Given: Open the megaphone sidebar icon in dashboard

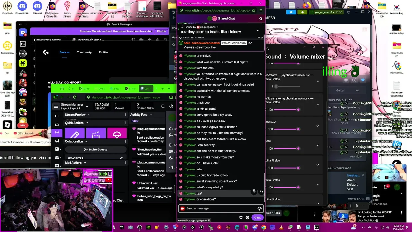Looking at the screenshot, I should click(57, 141).
